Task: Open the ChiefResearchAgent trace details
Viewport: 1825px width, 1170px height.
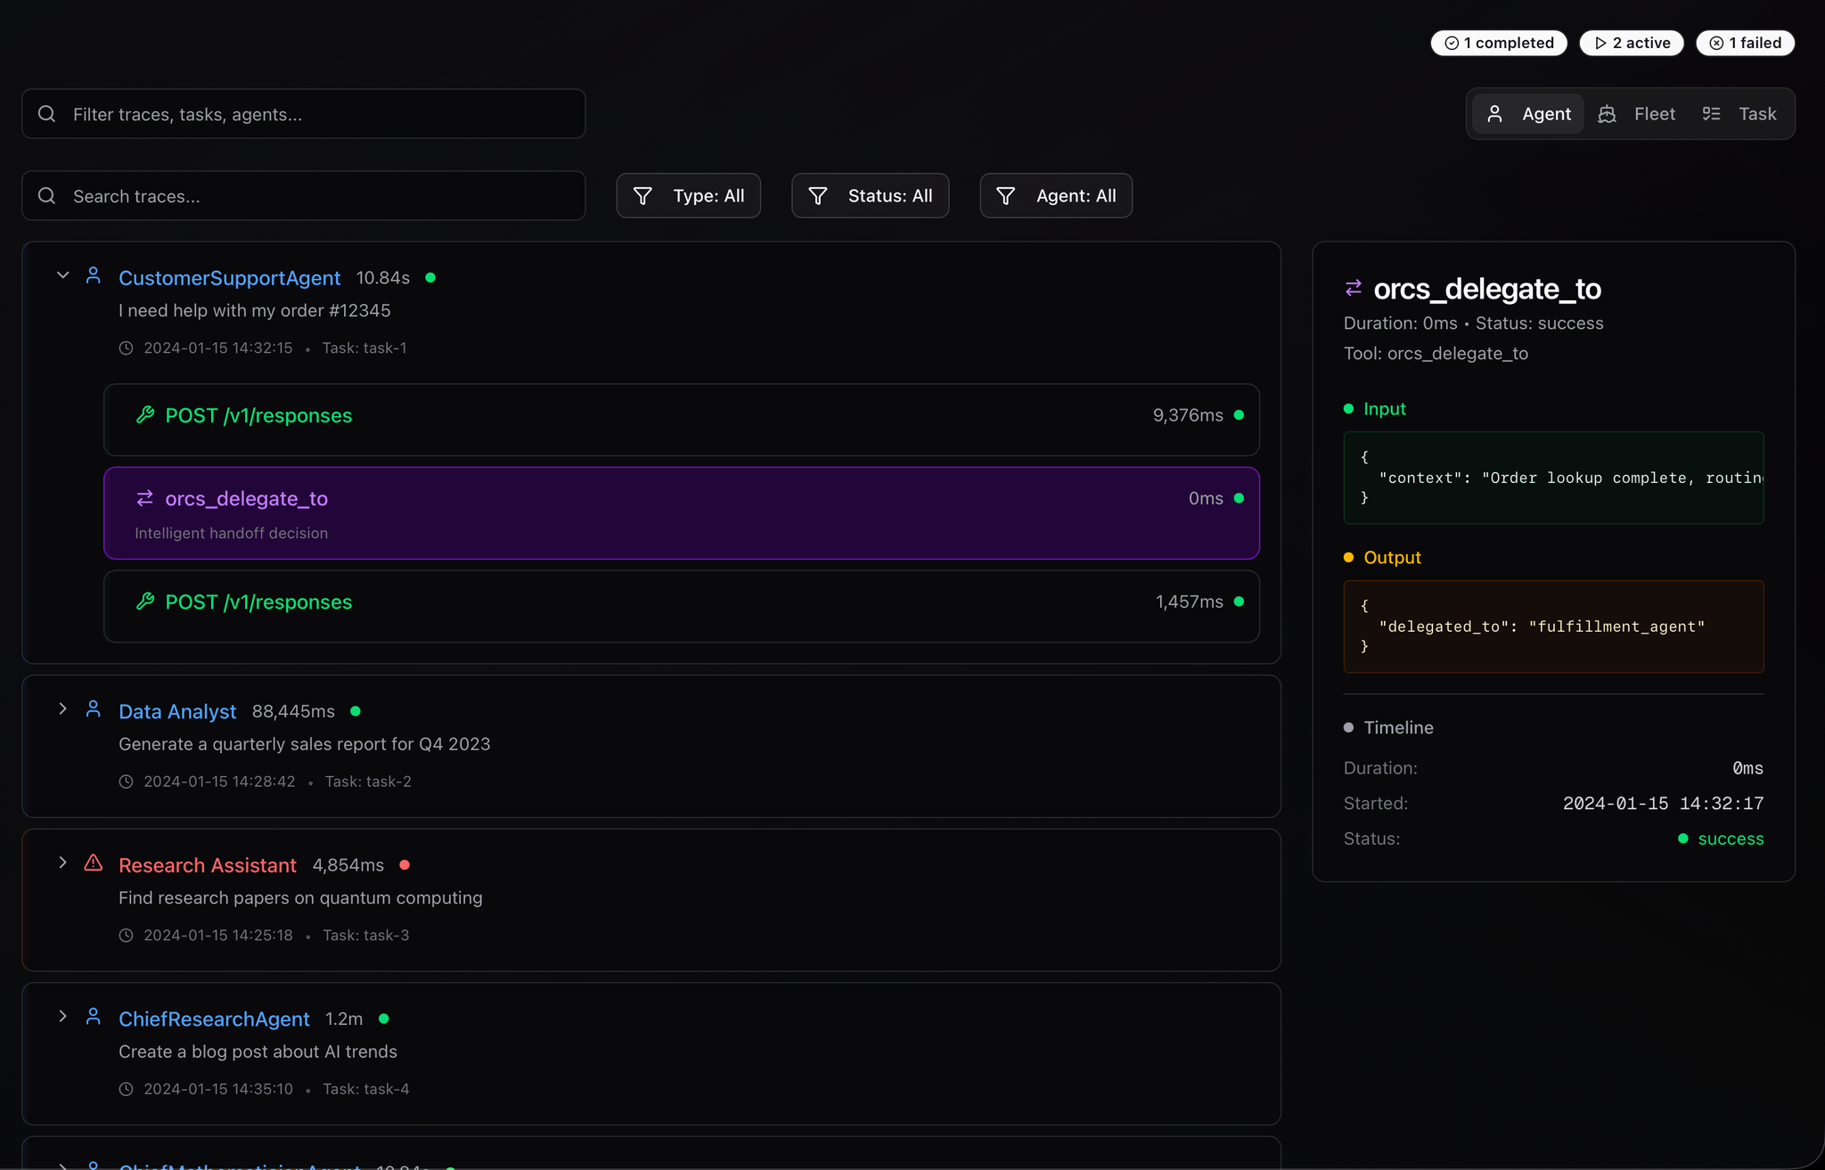Action: 214,1018
